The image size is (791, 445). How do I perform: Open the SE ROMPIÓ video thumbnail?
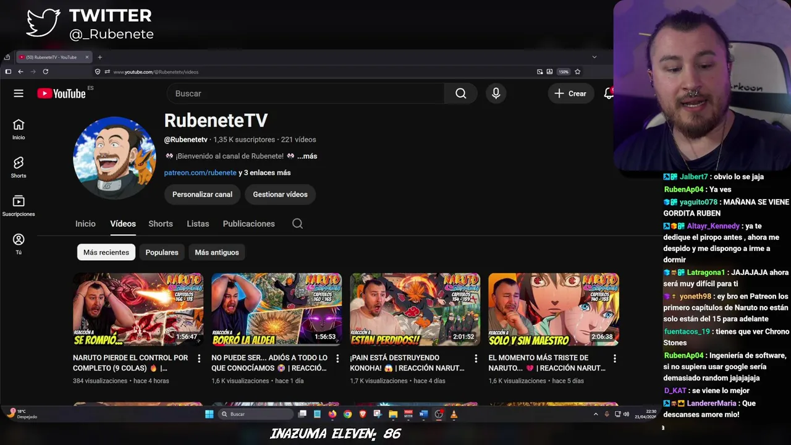tap(138, 309)
